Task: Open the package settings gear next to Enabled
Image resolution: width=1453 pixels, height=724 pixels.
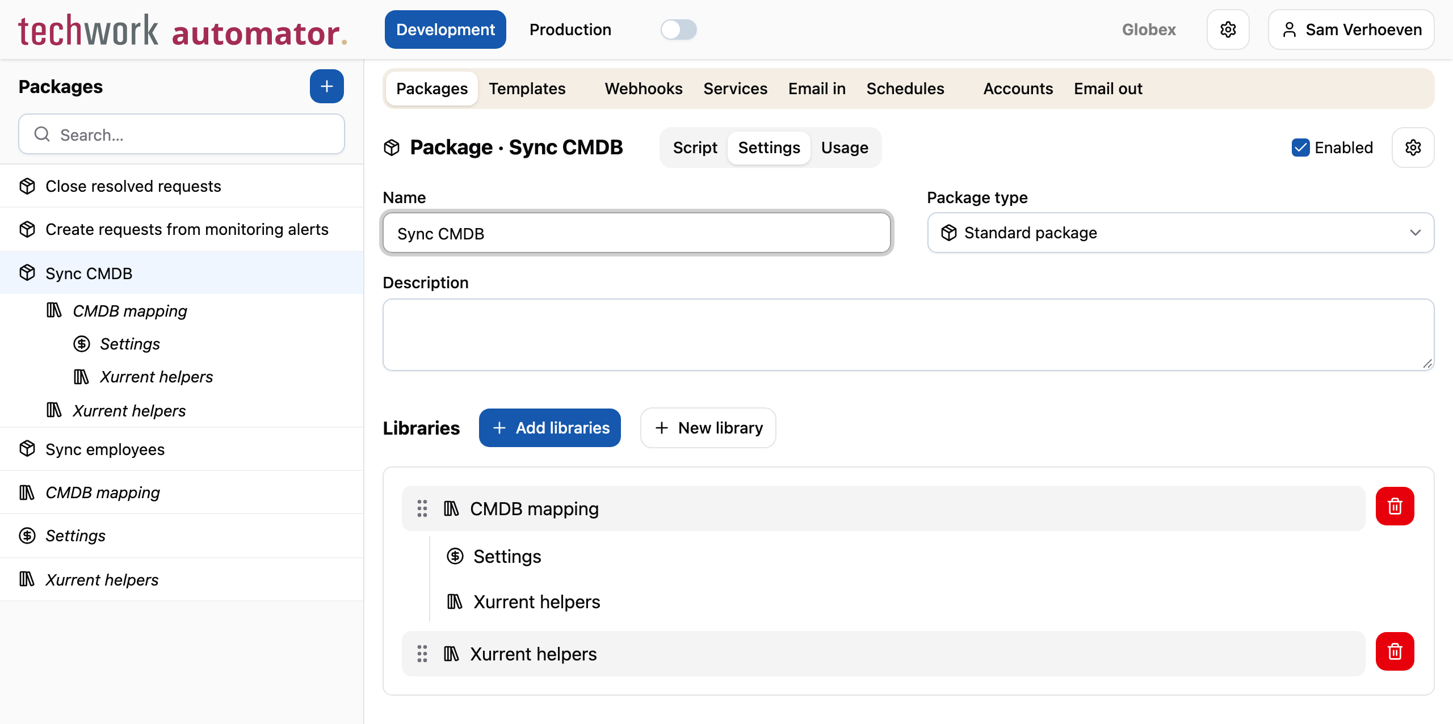Action: pyautogui.click(x=1413, y=148)
